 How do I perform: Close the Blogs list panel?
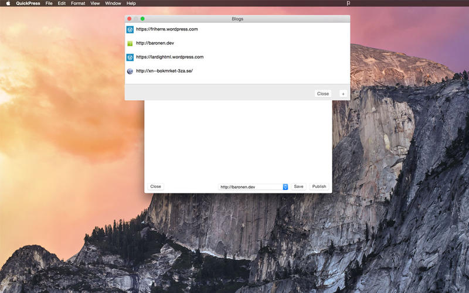(323, 94)
